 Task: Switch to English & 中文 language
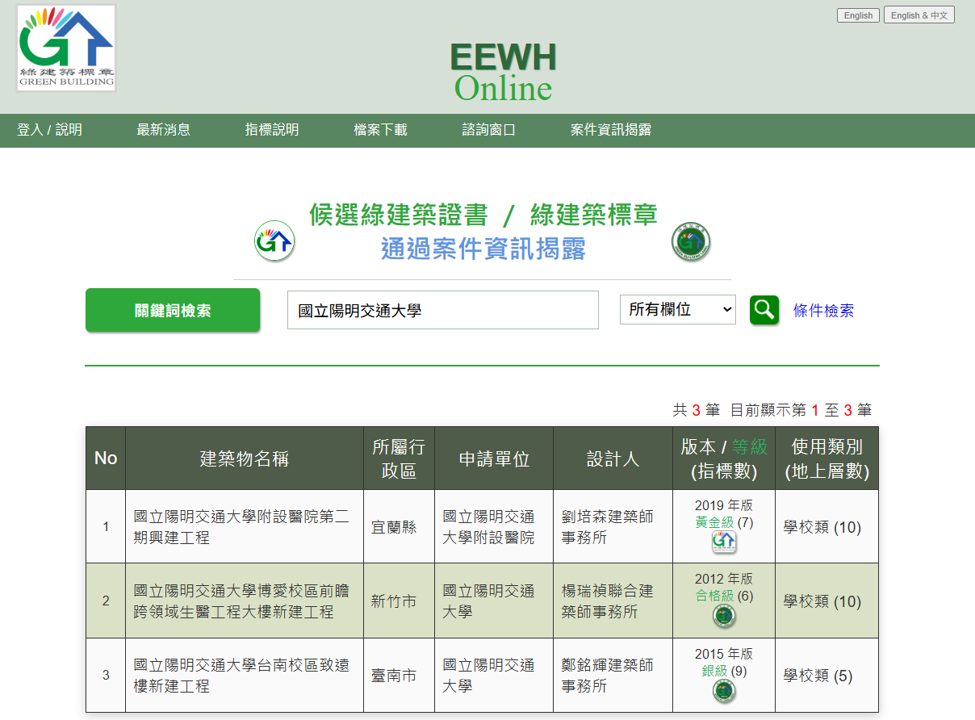click(x=919, y=15)
